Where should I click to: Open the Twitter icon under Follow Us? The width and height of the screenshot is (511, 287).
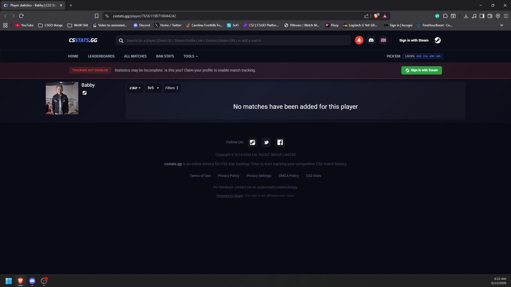pyautogui.click(x=266, y=142)
